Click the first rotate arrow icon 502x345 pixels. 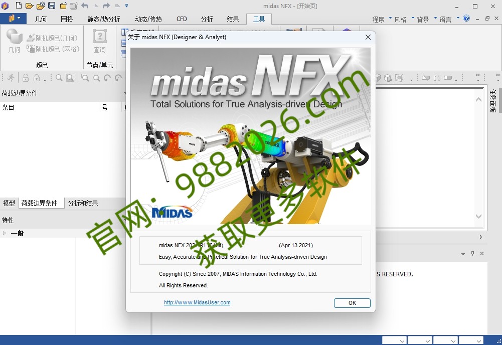point(107,78)
